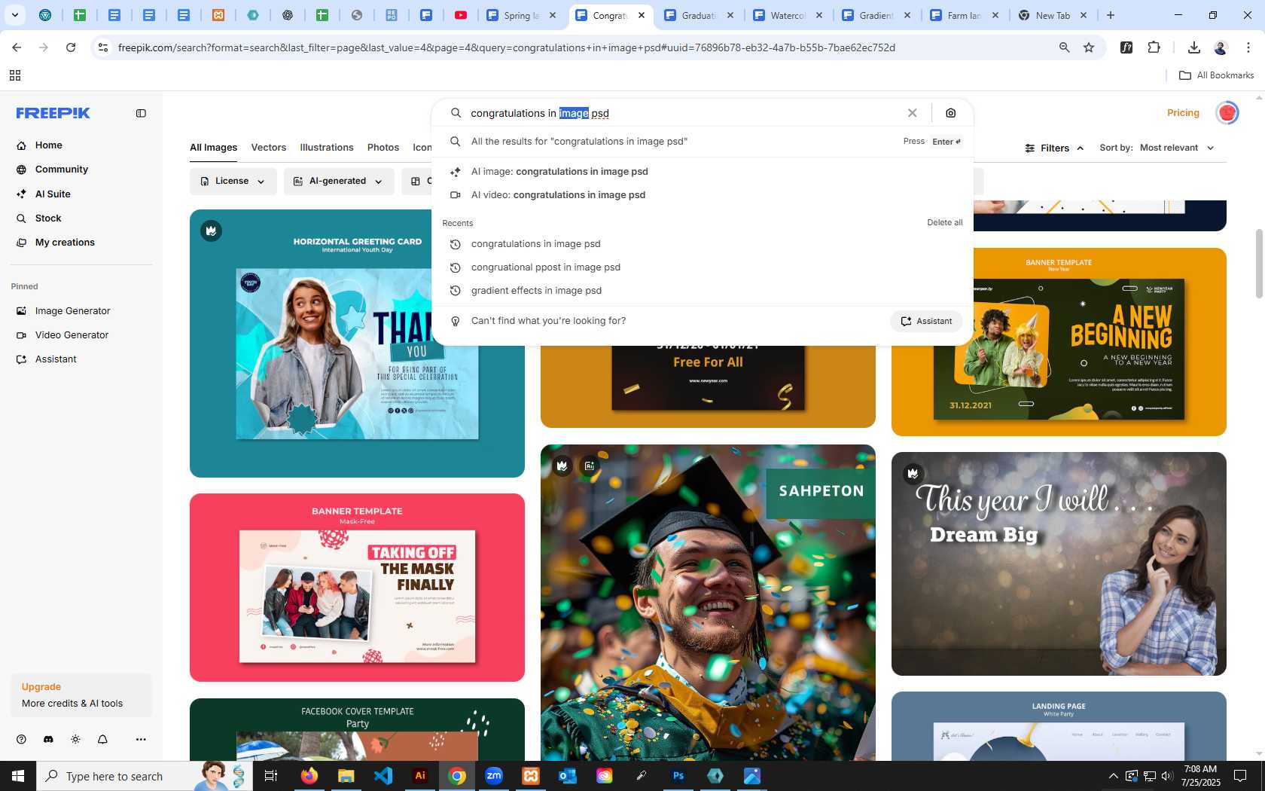Open the Photoshop icon in the taskbar
Viewport: 1265px width, 791px height.
pos(678,776)
